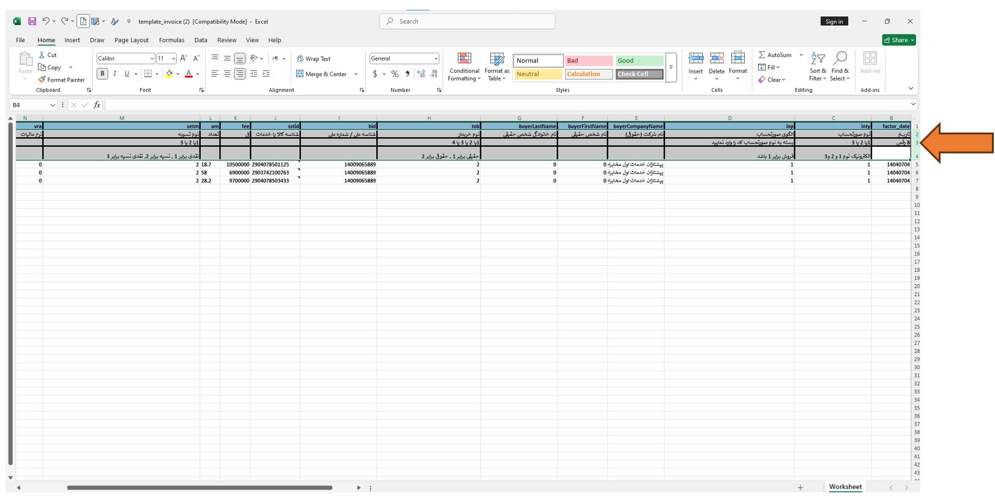Screen dimensions: 995x499
Task: Click the Format as Table icon
Action: coord(496,59)
